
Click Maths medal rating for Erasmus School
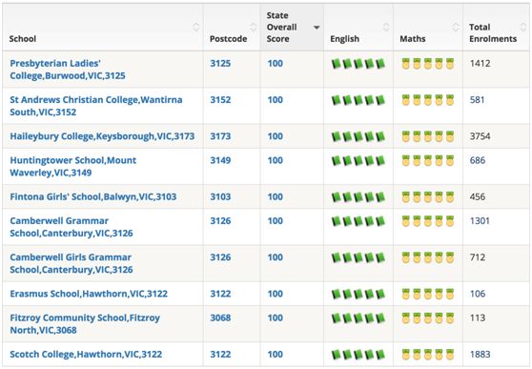pos(427,294)
